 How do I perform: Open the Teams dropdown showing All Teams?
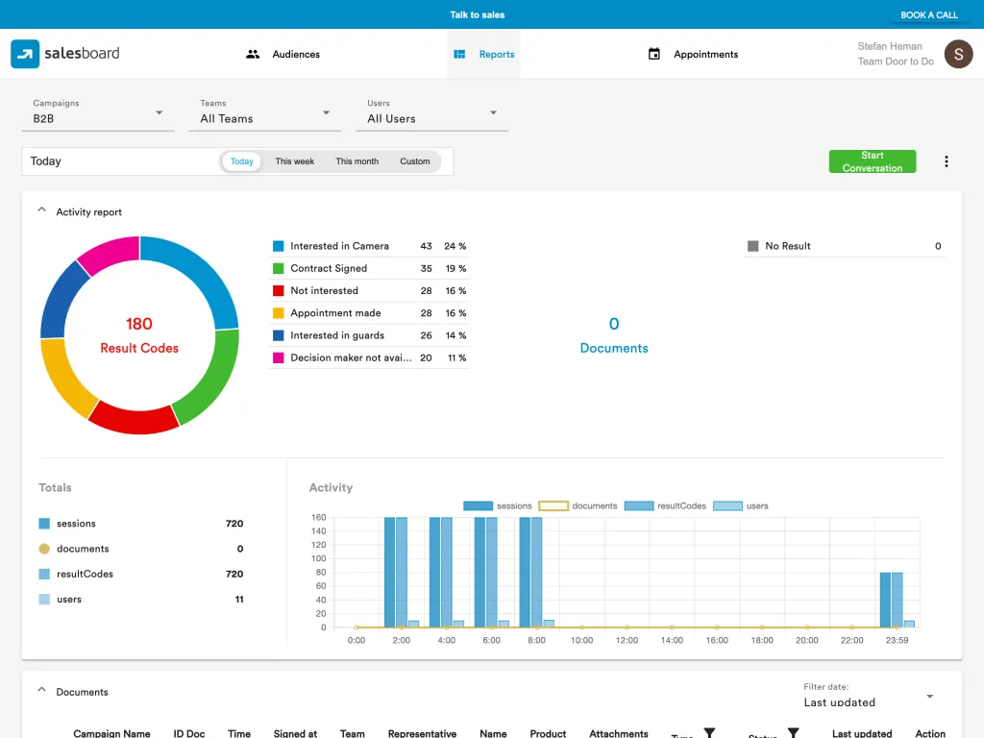[x=265, y=113]
